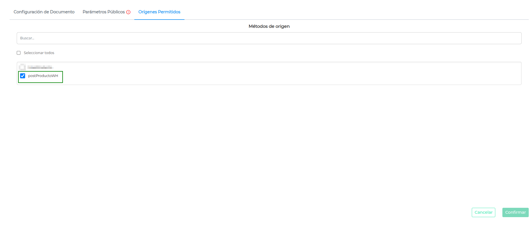Click the postProductoWH text label

point(43,76)
